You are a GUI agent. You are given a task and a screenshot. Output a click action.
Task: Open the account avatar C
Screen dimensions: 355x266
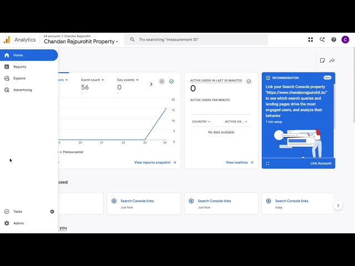click(x=345, y=39)
